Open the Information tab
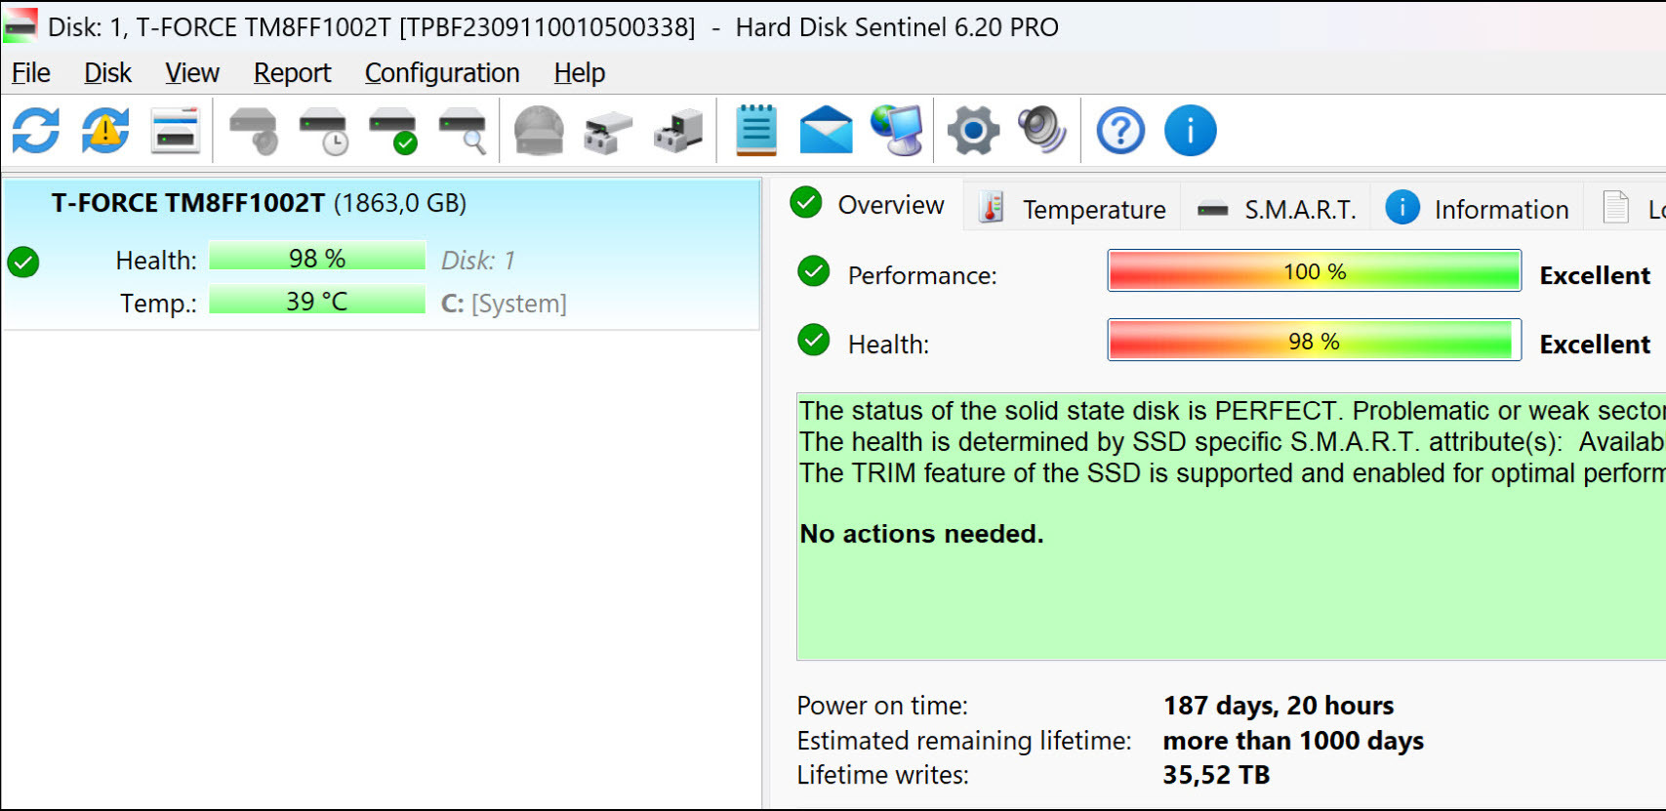This screenshot has width=1666, height=811. pyautogui.click(x=1478, y=209)
